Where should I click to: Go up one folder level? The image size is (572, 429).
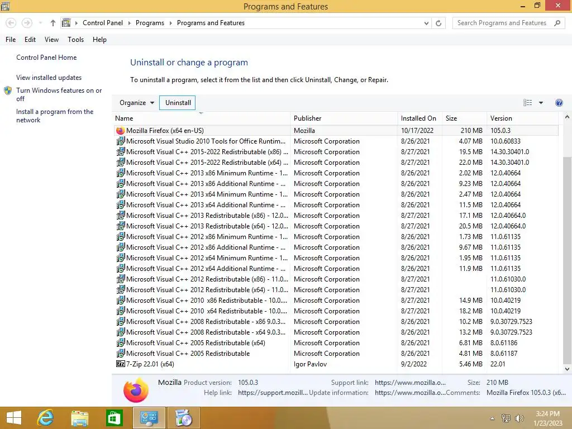coord(53,23)
